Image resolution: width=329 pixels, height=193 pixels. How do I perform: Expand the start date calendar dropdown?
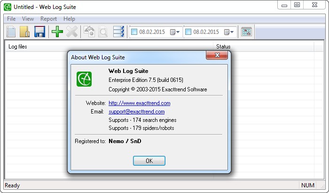coord(175,32)
